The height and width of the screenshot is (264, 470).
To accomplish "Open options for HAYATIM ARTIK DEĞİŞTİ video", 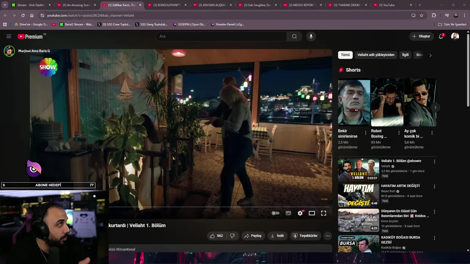I will [x=434, y=187].
